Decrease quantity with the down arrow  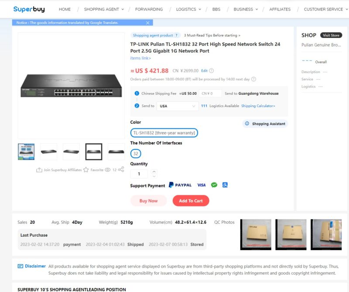pos(154,176)
